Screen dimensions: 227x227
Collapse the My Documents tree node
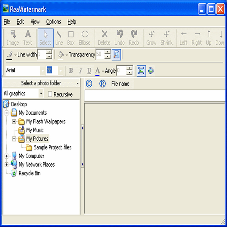click(x=6, y=113)
